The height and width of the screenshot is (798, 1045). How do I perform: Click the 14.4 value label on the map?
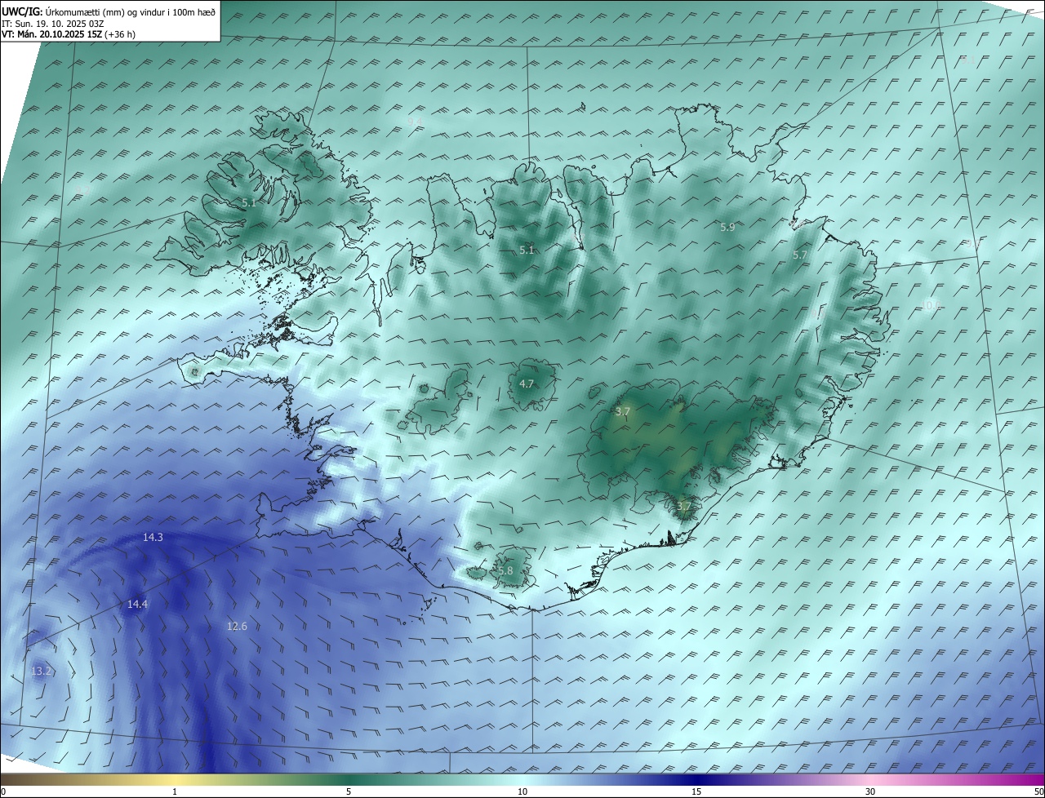pyautogui.click(x=137, y=604)
